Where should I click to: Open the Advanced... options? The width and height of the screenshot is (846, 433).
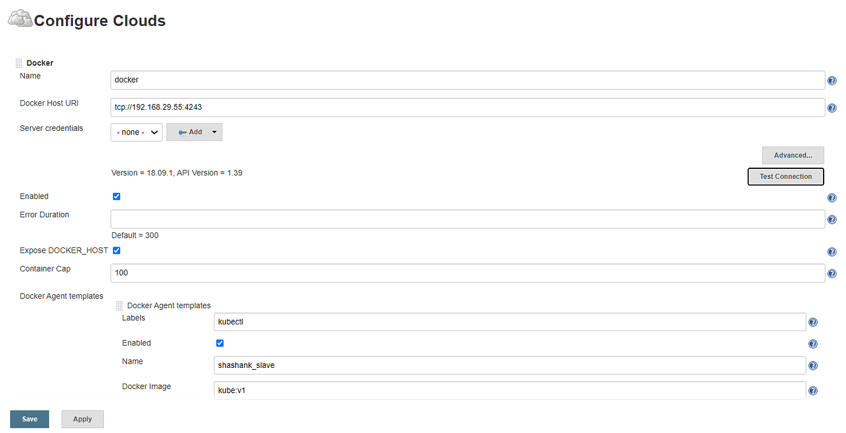click(792, 155)
